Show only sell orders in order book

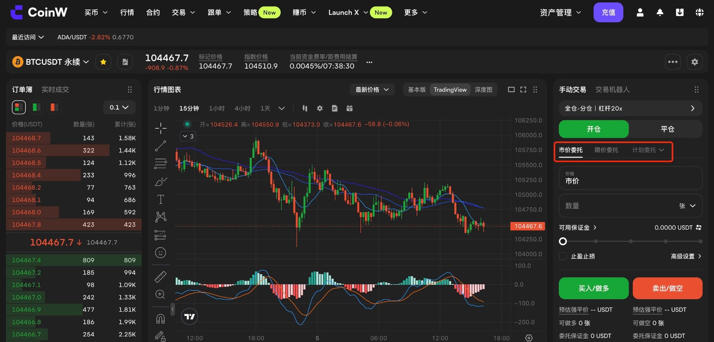[x=54, y=107]
